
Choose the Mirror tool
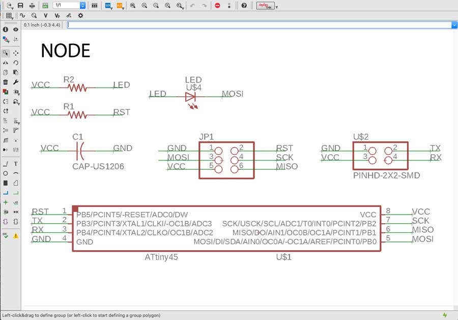tap(6, 62)
